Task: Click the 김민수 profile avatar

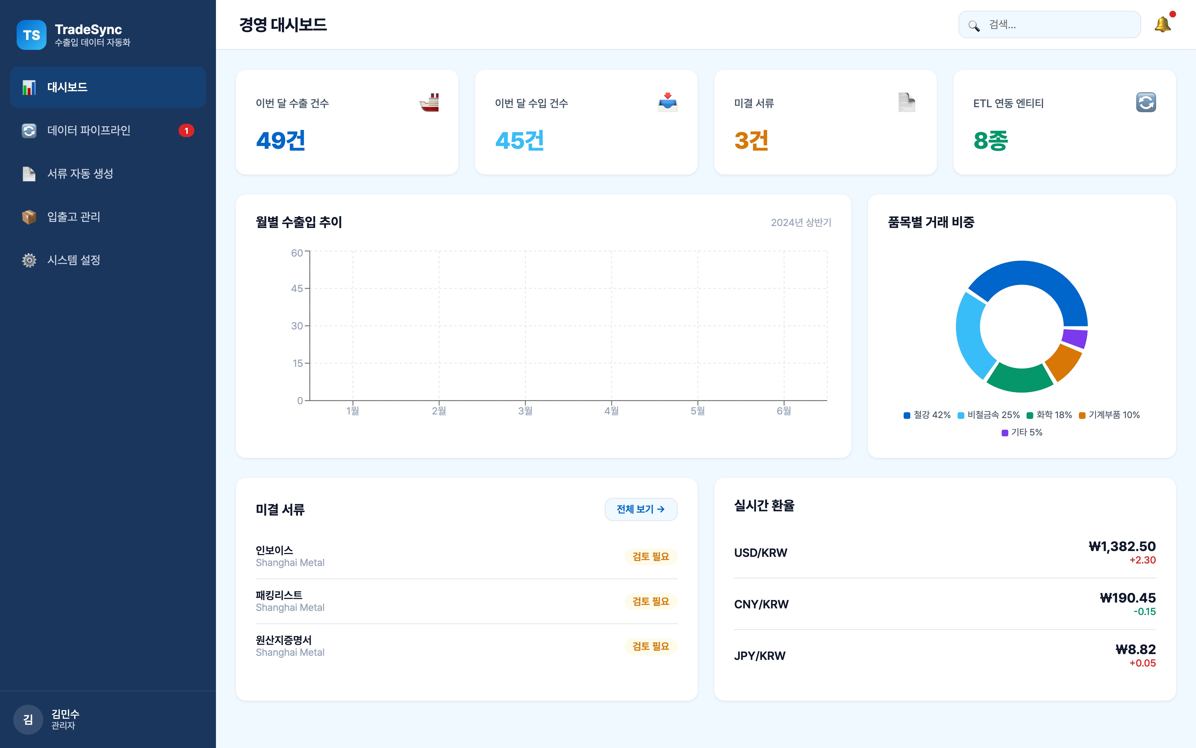Action: 28,720
